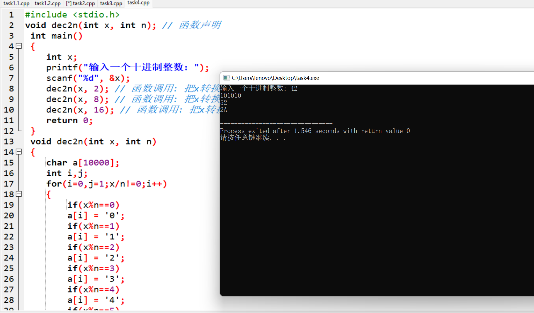Click the dec2n definition header on line 13

click(93, 142)
